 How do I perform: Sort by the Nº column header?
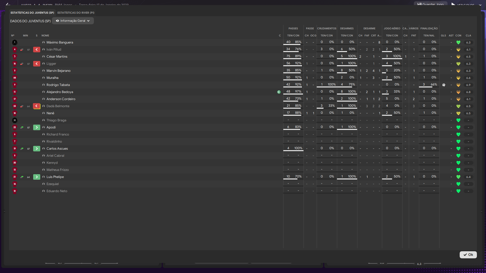(13, 36)
